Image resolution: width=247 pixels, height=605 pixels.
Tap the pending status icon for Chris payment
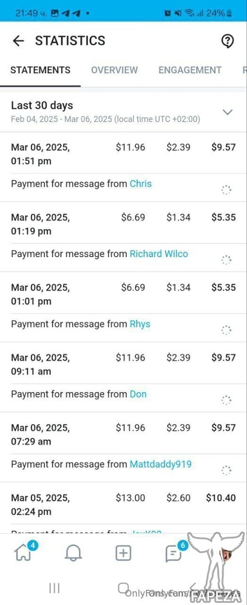pyautogui.click(x=226, y=190)
